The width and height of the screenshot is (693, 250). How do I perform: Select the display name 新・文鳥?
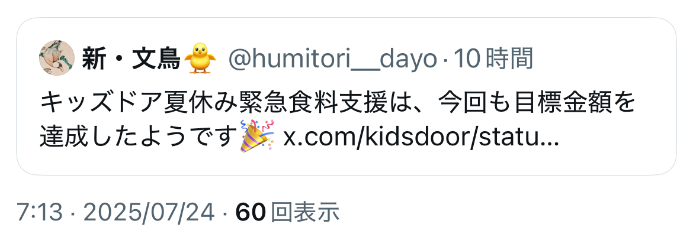pyautogui.click(x=131, y=58)
